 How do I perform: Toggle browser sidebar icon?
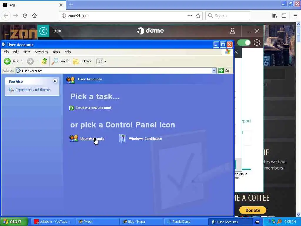(284, 16)
